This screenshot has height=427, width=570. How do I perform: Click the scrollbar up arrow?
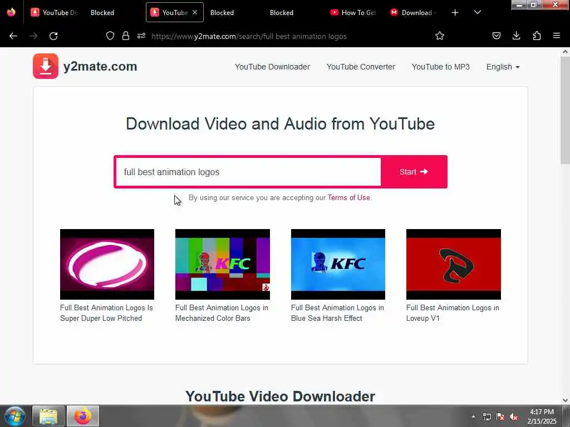tap(565, 52)
